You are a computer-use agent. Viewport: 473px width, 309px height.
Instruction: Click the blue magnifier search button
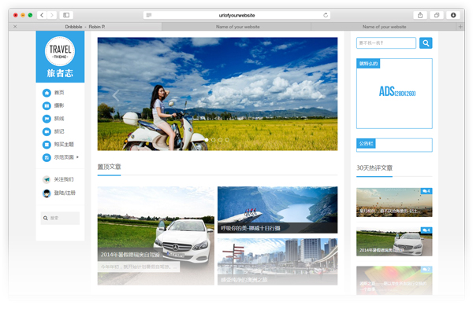426,43
